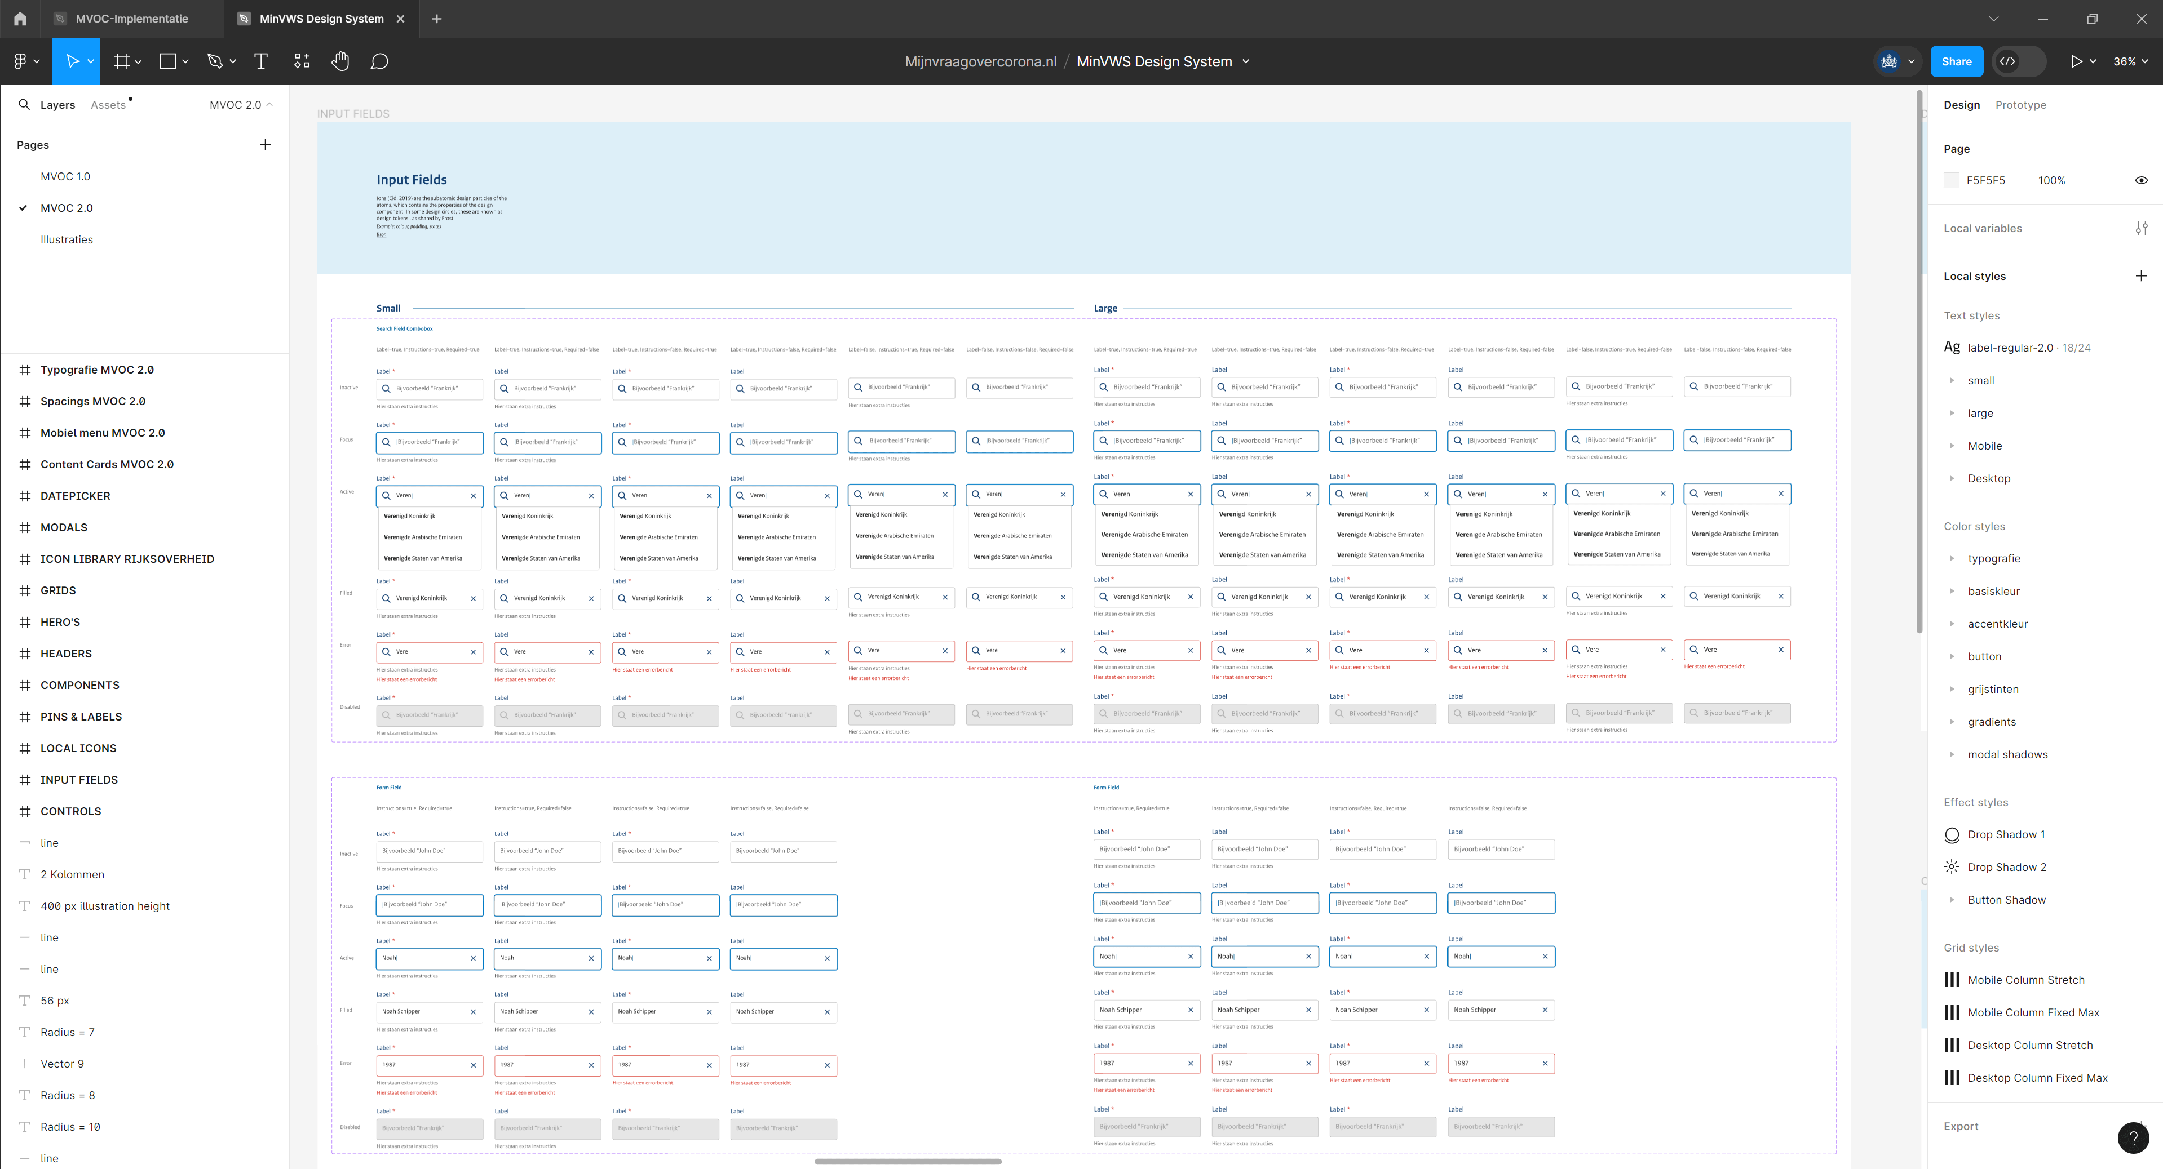Click the page background color swatch
This screenshot has width=2163, height=1169.
[1952, 180]
